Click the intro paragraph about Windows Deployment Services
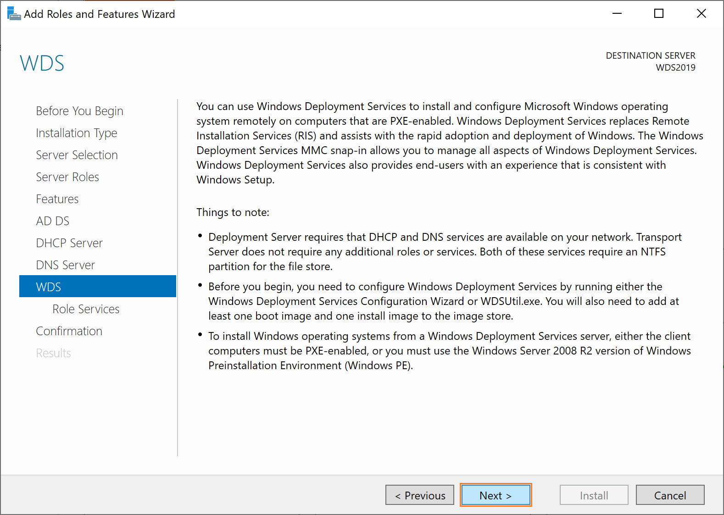This screenshot has height=515, width=724. pos(450,143)
